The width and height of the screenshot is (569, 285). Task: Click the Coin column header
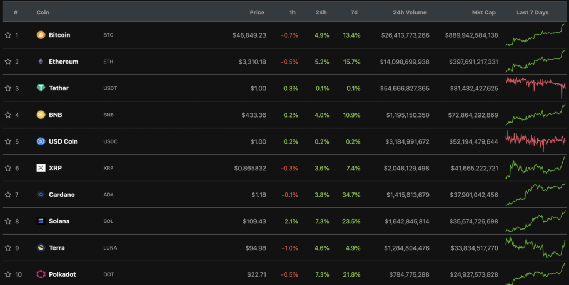tap(43, 12)
